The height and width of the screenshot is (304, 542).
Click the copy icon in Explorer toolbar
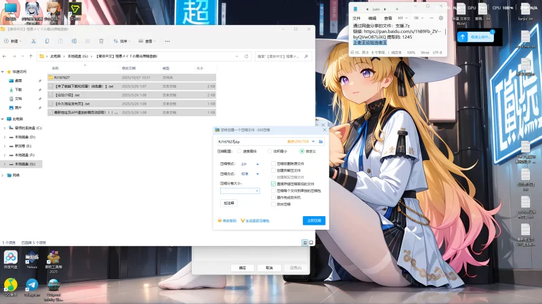[x=47, y=41]
